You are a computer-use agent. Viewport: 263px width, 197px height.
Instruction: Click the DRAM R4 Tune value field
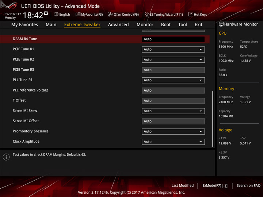pyautogui.click(x=173, y=39)
